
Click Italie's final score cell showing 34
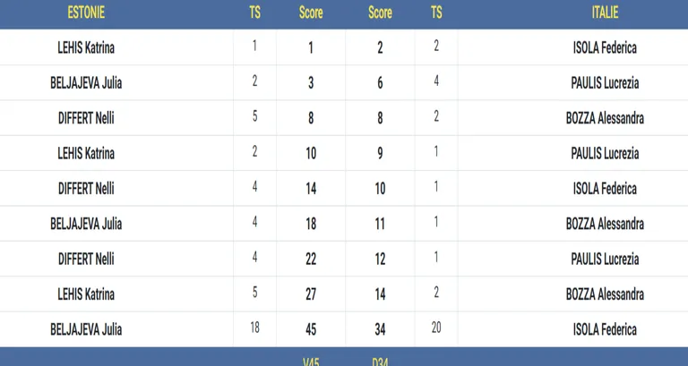tap(380, 329)
